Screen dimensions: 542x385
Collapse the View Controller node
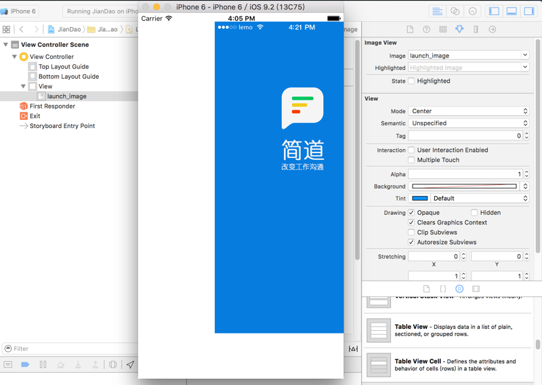[x=14, y=57]
